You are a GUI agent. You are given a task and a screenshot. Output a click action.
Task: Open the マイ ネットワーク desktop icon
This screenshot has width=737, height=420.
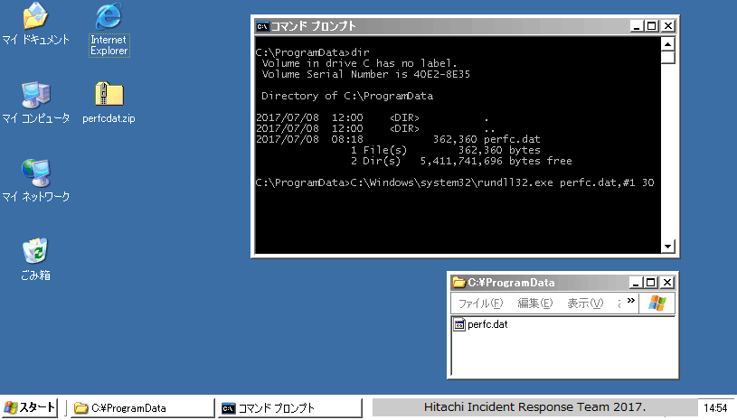coord(35,172)
